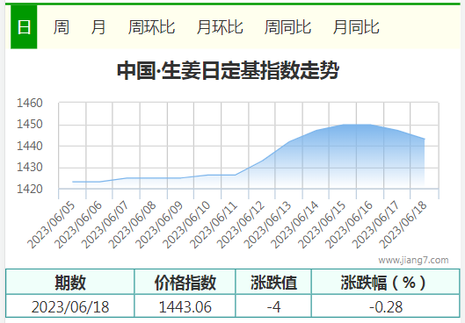The height and width of the screenshot is (323, 465).
Task: Click the chart line end point for 2023/06/18
Action: 425,139
